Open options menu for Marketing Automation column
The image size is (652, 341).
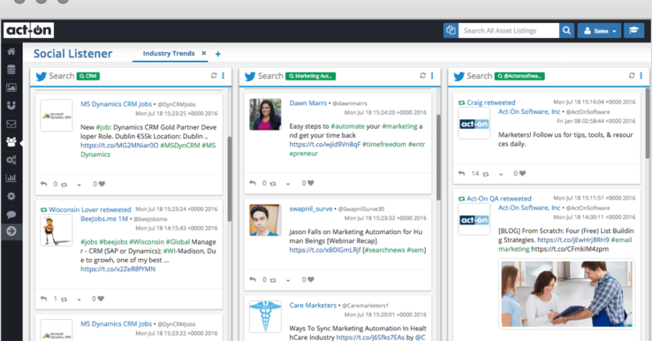tap(432, 76)
